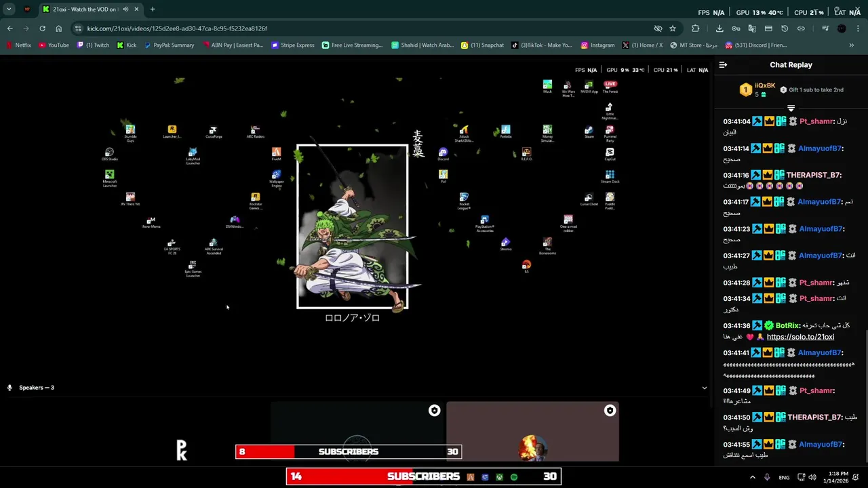Screen dimensions: 868x488
Task: Open a new browser tab
Action: (x=153, y=9)
